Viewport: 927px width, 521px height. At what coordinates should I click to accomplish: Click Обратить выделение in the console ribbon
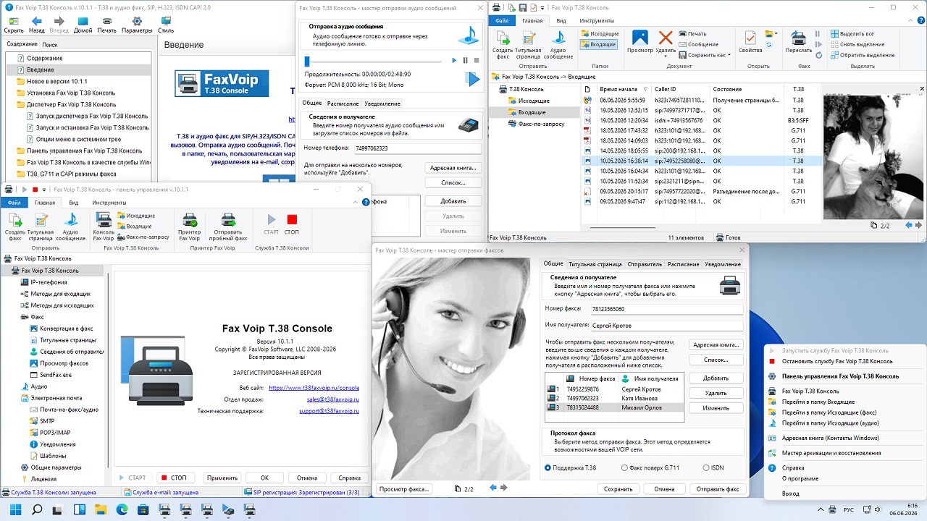862,55
